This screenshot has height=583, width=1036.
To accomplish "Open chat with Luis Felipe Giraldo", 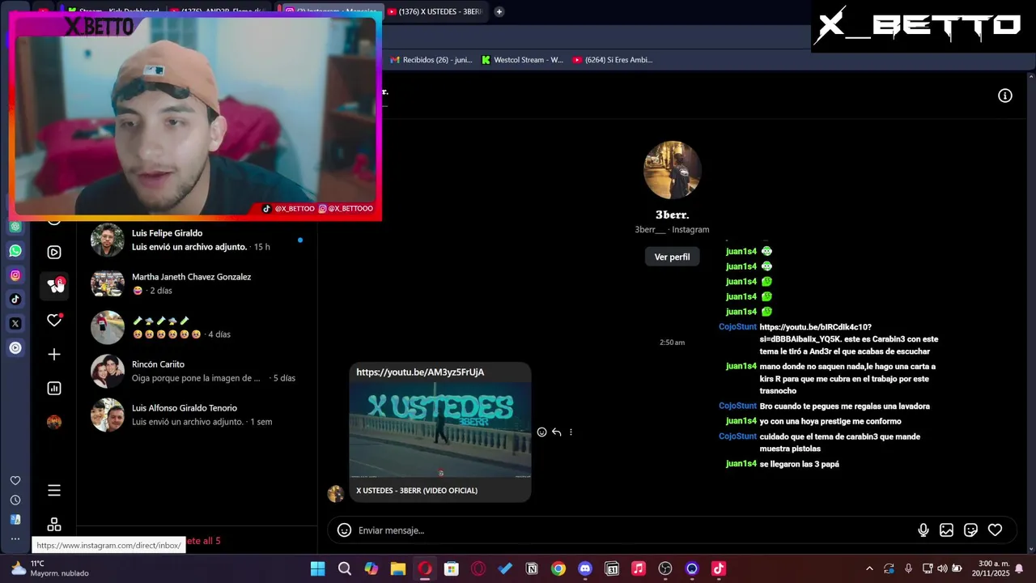I will [197, 240].
